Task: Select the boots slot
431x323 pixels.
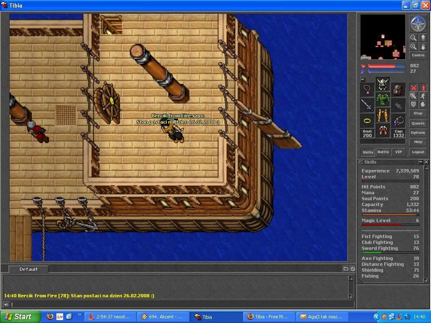Action: (383, 130)
